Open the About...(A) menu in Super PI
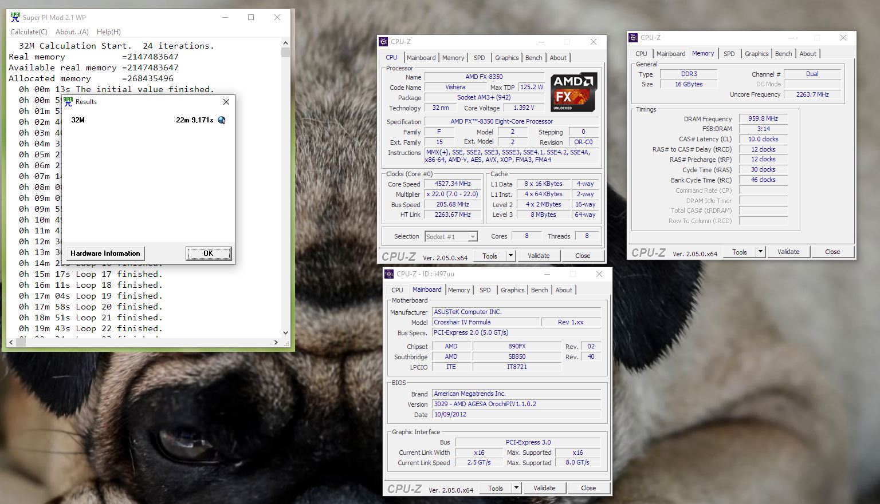The image size is (880, 504). click(72, 32)
